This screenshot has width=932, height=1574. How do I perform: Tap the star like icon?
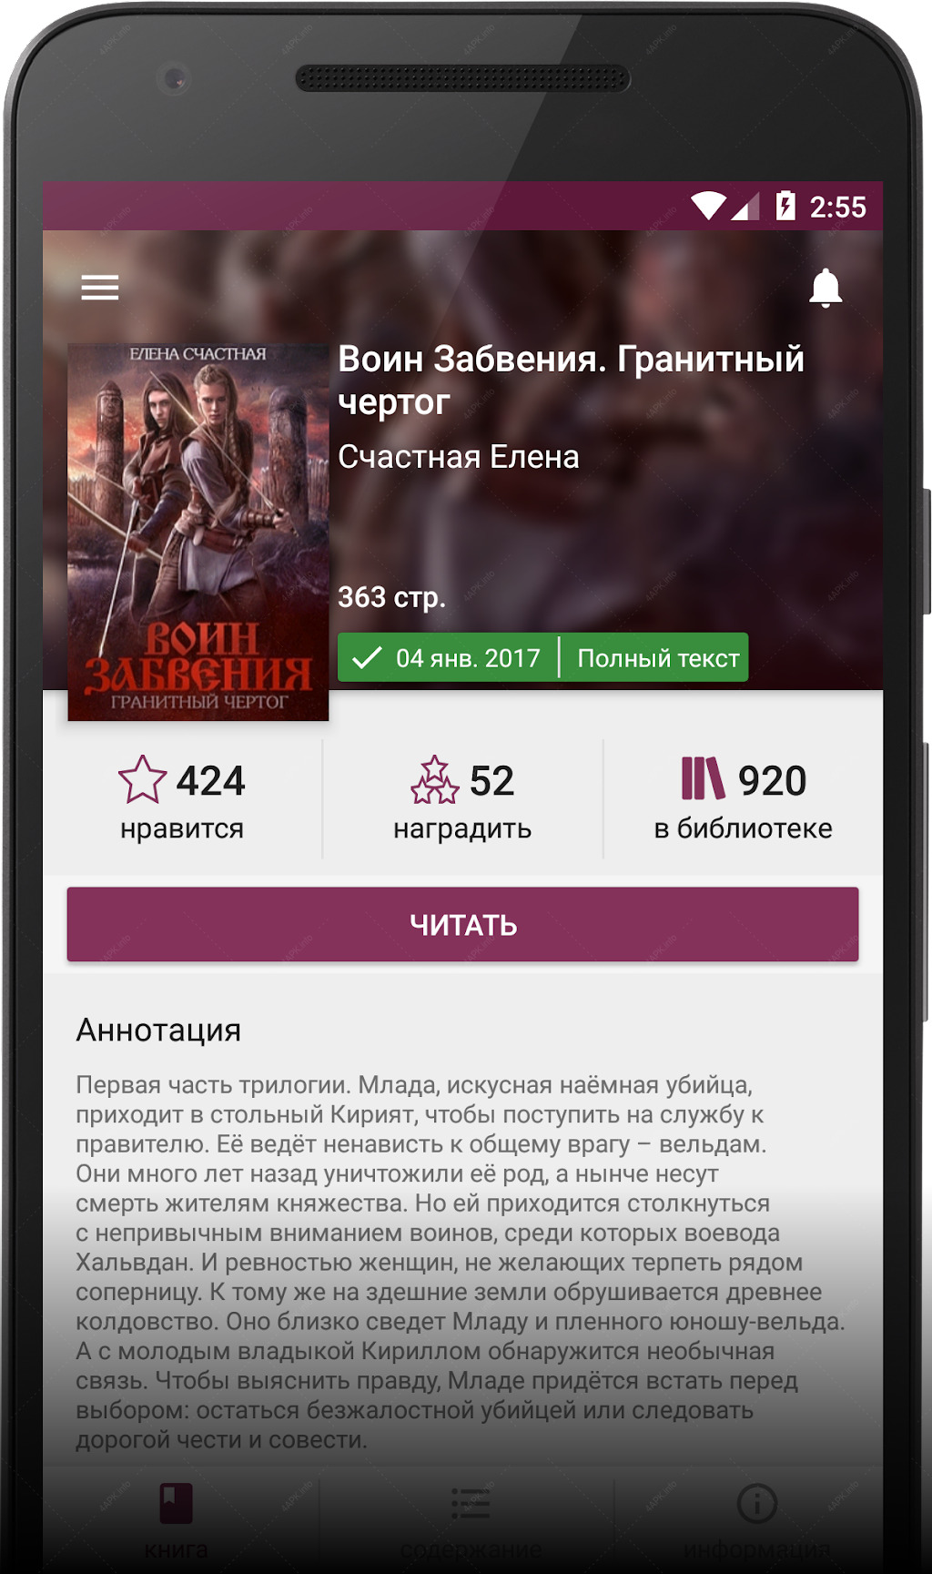143,780
